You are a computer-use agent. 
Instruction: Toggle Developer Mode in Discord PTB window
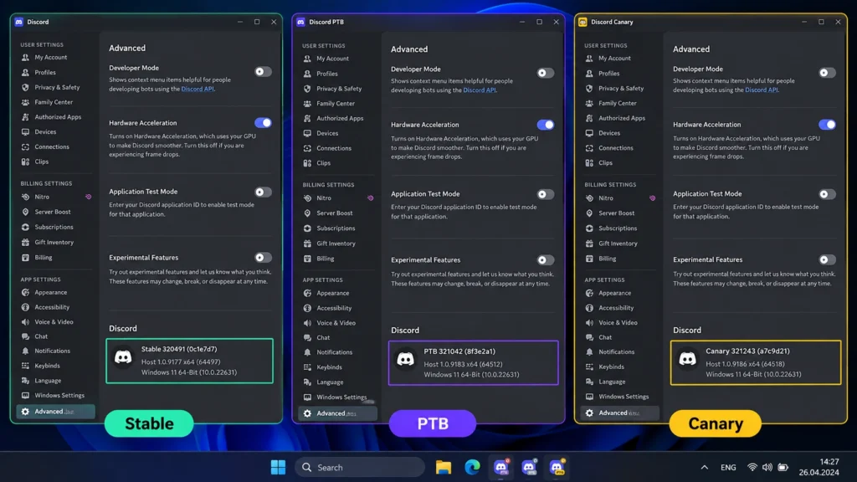(x=545, y=73)
